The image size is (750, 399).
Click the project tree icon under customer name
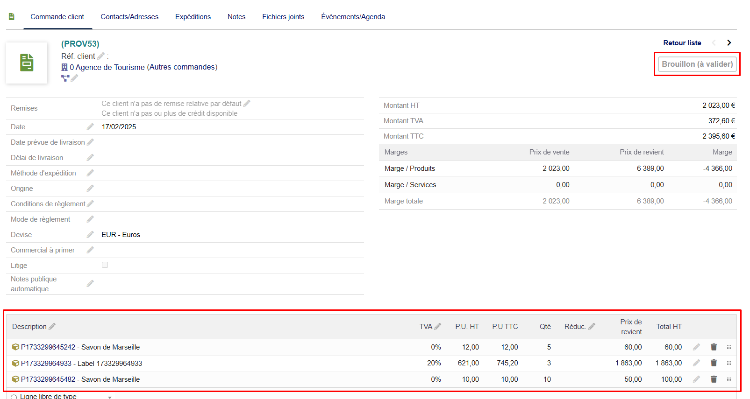(65, 78)
